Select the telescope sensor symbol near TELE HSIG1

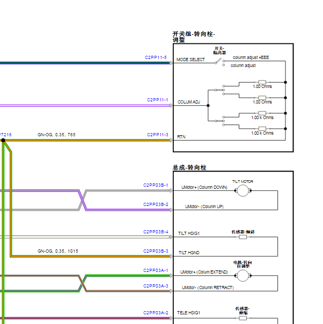click(243, 318)
